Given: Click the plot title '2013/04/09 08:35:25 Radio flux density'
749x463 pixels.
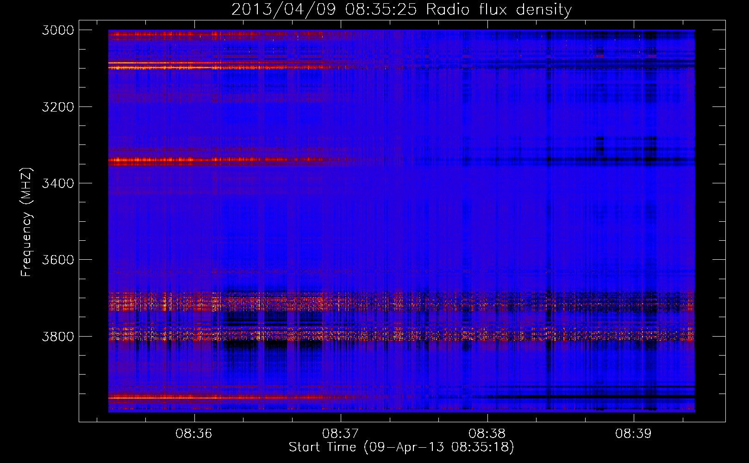Looking at the screenshot, I should [401, 10].
